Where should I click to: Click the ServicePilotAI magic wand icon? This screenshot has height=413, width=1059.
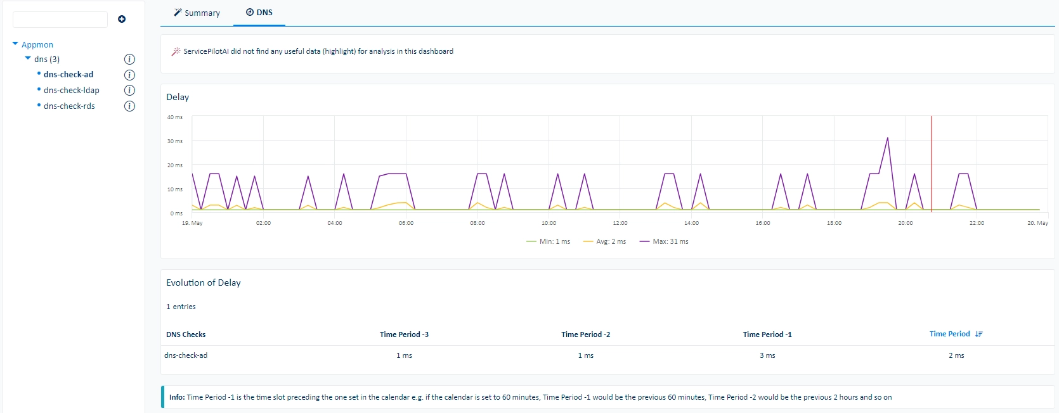click(176, 51)
